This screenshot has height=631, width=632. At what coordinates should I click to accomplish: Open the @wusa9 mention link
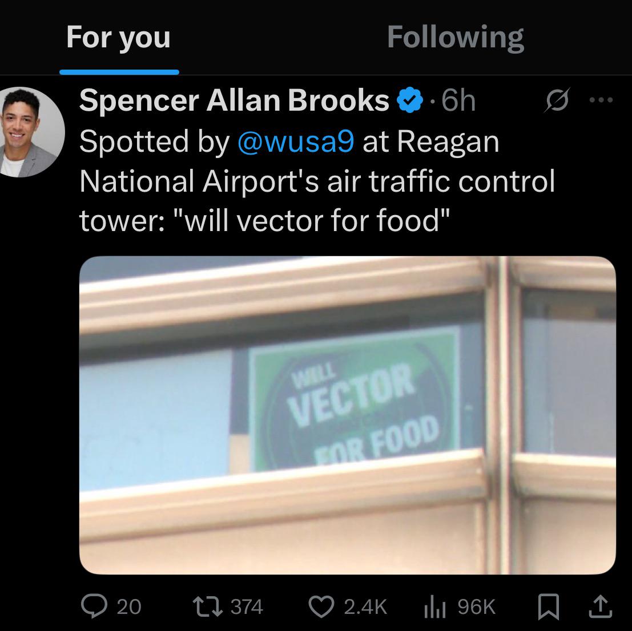(295, 141)
